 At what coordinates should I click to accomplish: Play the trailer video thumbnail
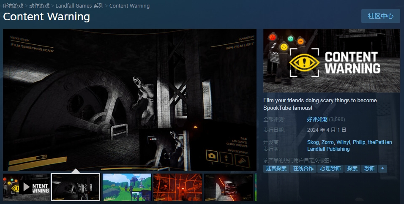tap(27, 187)
